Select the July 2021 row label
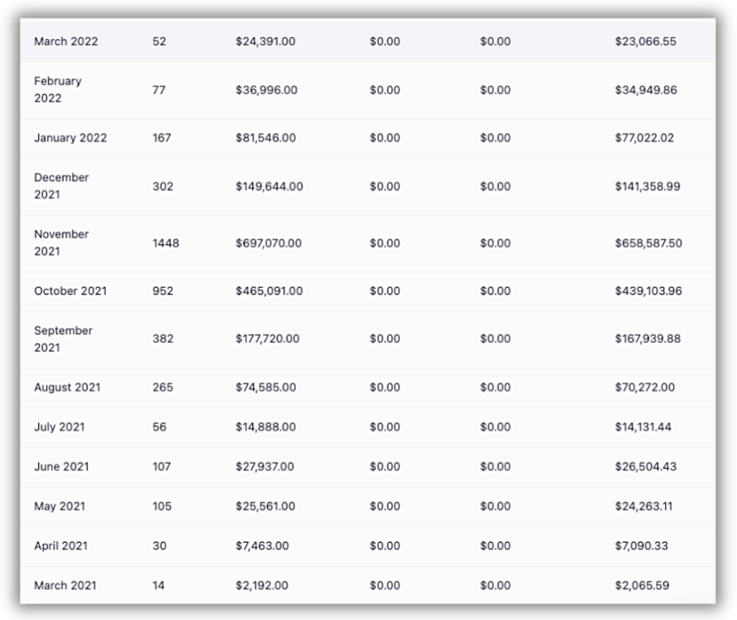 [x=59, y=427]
